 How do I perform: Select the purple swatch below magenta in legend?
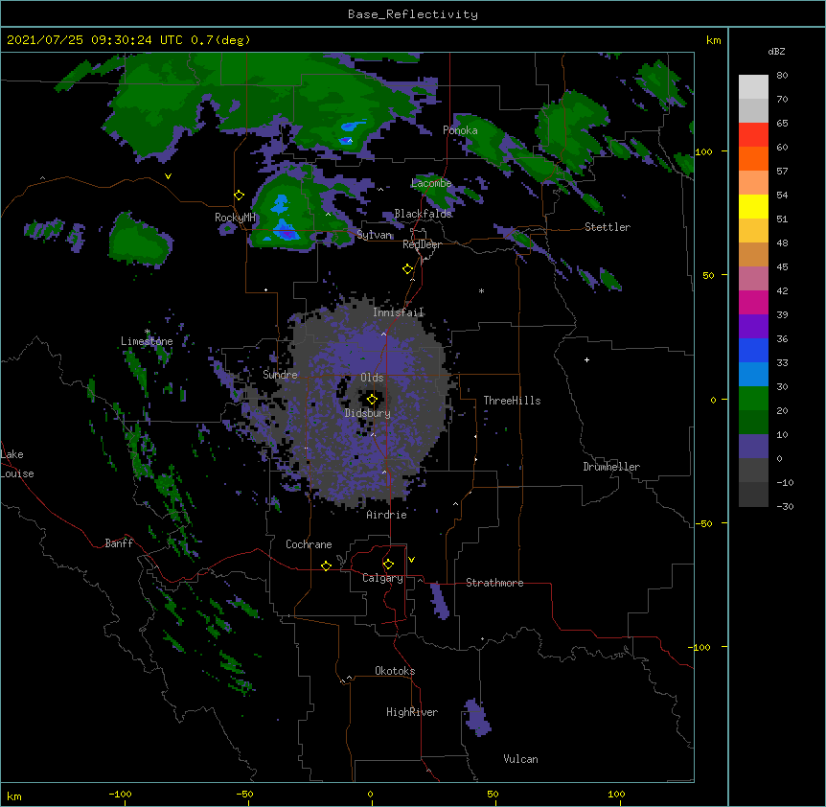pyautogui.click(x=753, y=327)
